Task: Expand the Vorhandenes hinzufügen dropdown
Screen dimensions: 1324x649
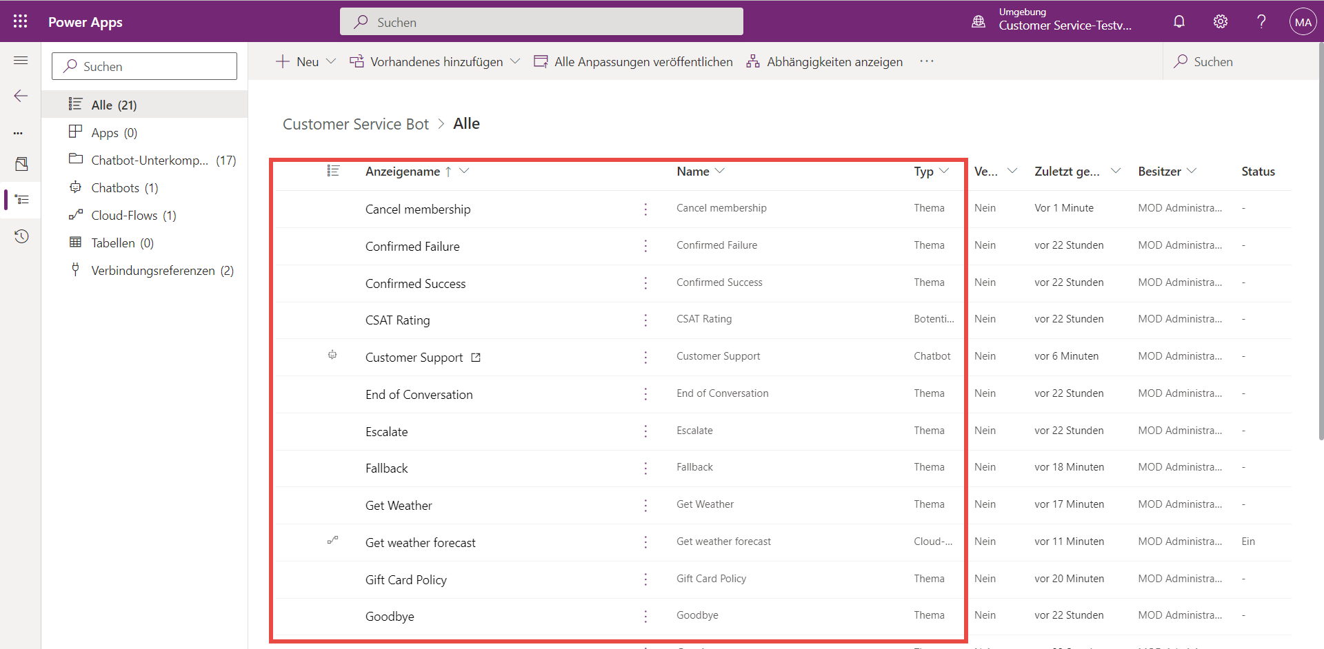Action: pos(515,61)
